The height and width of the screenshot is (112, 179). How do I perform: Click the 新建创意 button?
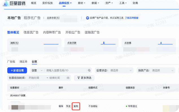(17, 70)
